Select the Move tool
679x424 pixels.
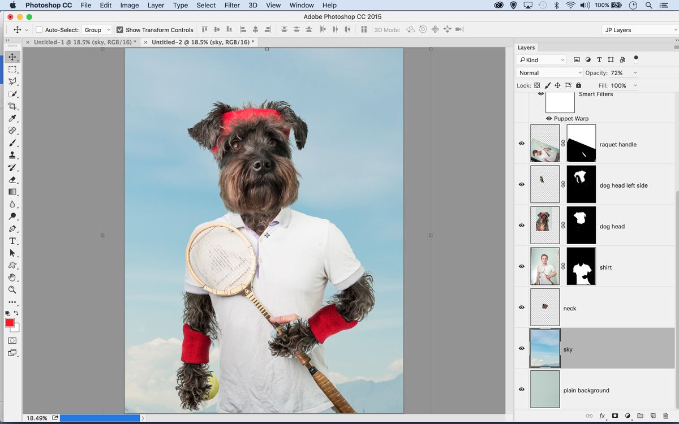click(x=12, y=57)
